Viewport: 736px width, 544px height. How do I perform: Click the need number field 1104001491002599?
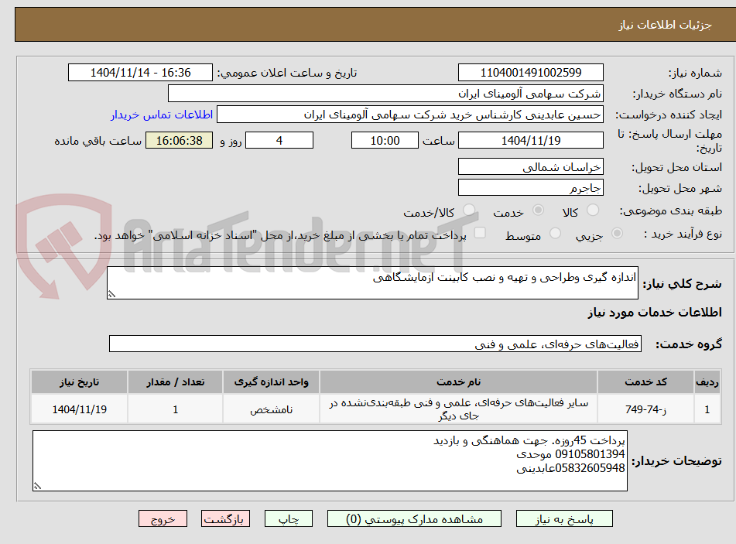tap(530, 73)
